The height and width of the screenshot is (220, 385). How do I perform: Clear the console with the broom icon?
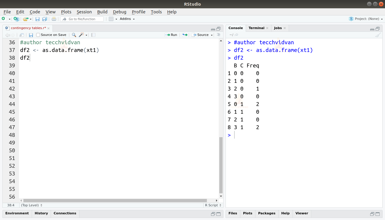pos(378,35)
